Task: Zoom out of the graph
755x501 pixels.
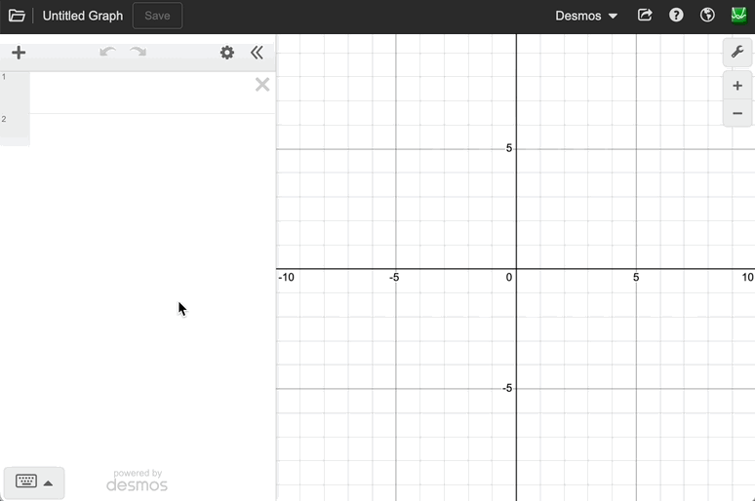Action: tap(737, 113)
